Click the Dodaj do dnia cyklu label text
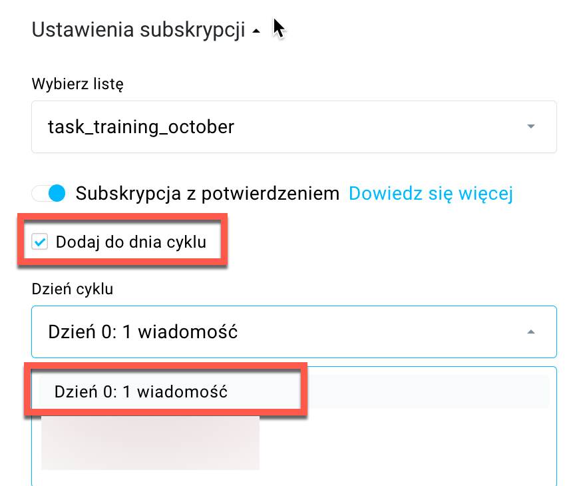The height and width of the screenshot is (486, 567). point(130,242)
